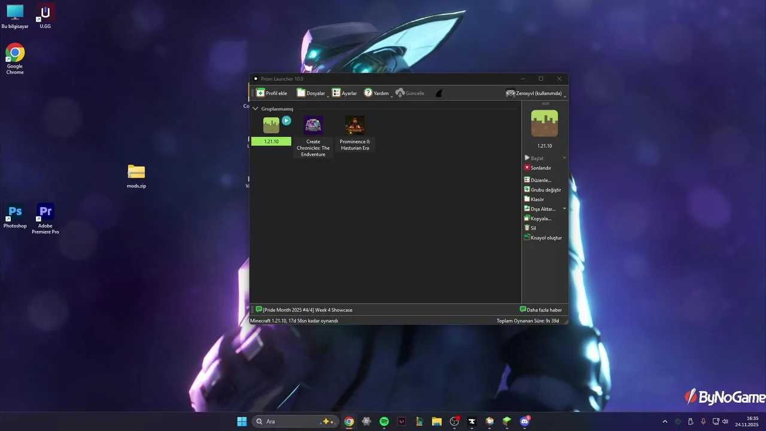Click the Güncelle update toolbar item
The width and height of the screenshot is (766, 431).
point(410,93)
